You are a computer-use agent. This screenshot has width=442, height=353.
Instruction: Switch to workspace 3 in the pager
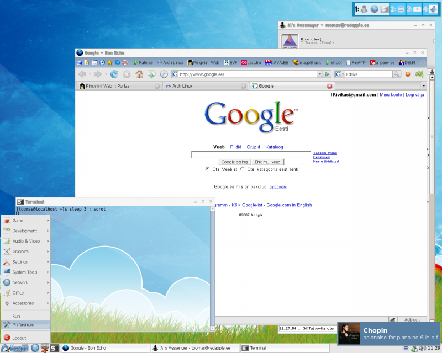414,9
